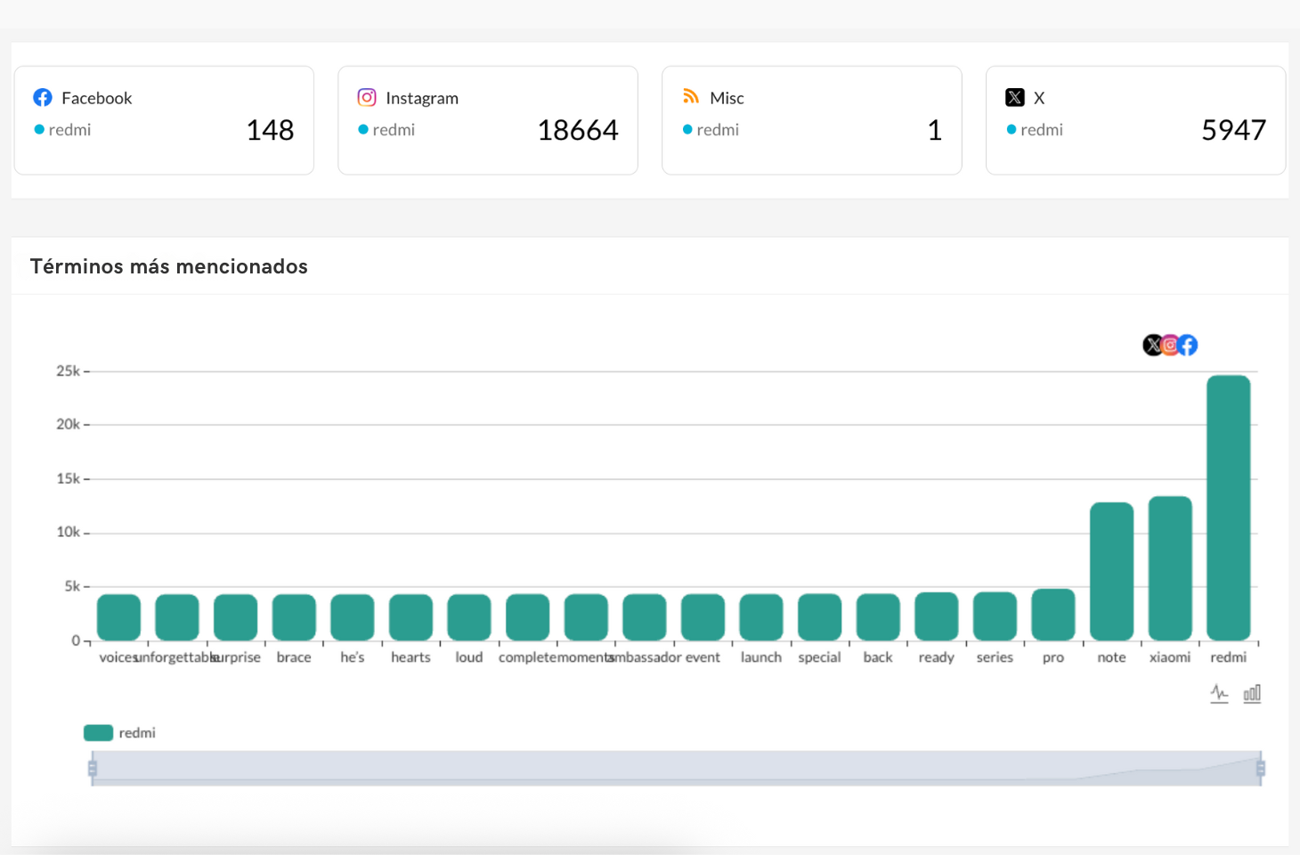The image size is (1300, 855).
Task: Click the 148 Facebook count
Action: pos(270,130)
